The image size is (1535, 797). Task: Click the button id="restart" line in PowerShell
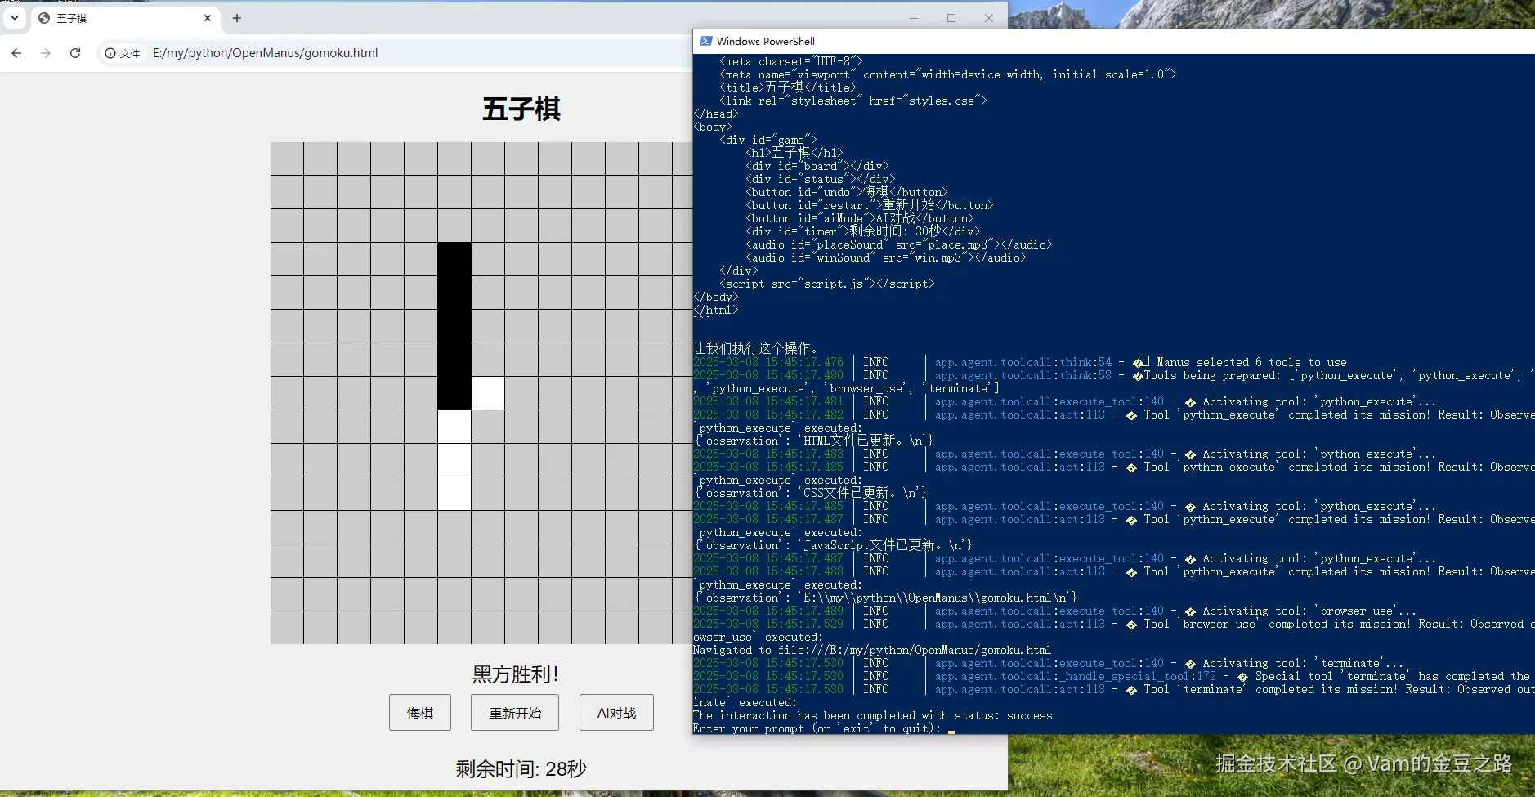pos(870,205)
